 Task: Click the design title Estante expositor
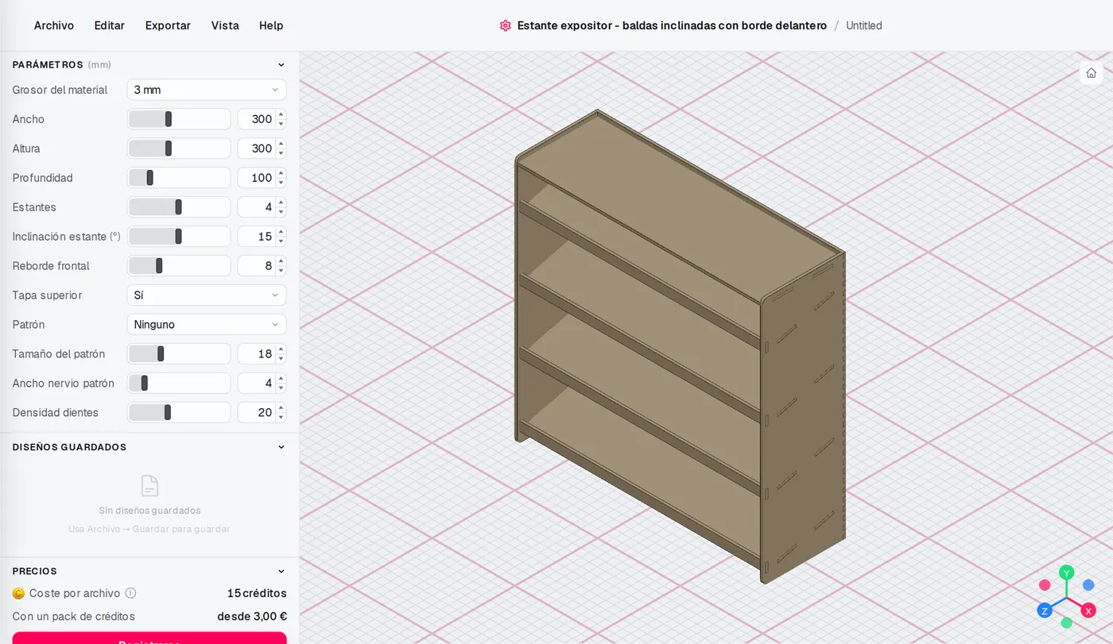pyautogui.click(x=672, y=25)
